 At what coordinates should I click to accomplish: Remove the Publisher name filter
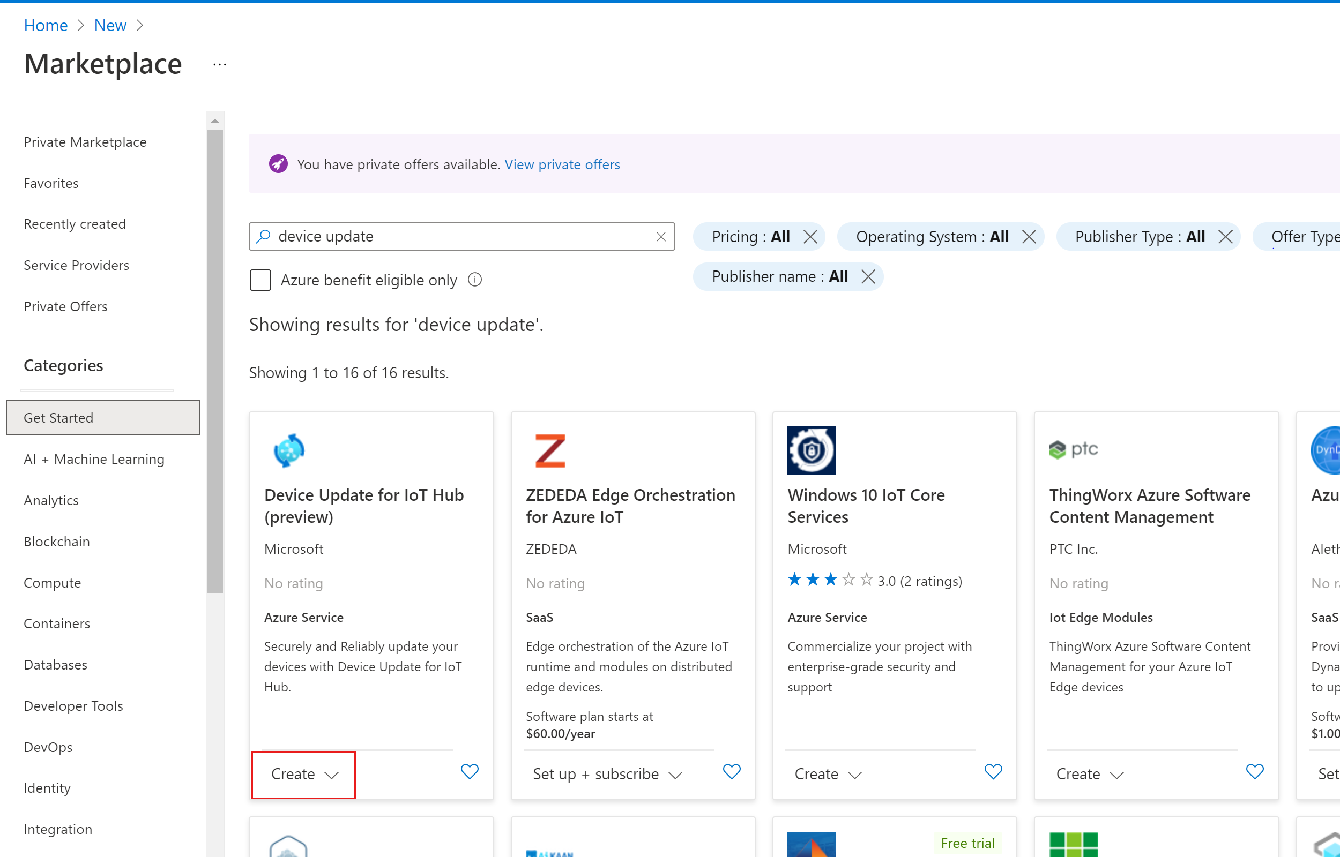click(x=867, y=276)
